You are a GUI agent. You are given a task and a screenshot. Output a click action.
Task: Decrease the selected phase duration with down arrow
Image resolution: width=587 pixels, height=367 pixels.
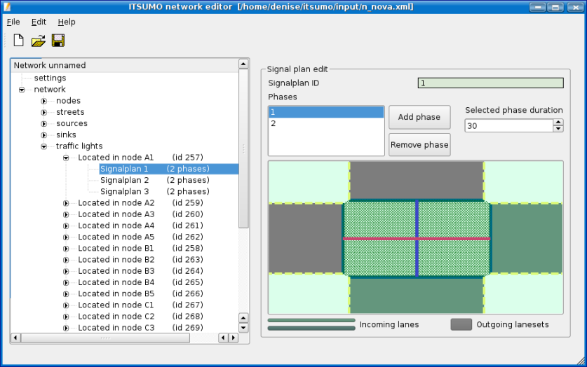click(x=558, y=129)
